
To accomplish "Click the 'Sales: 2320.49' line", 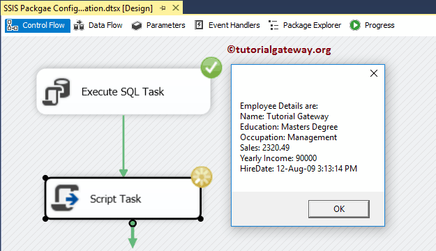I will 264,148.
